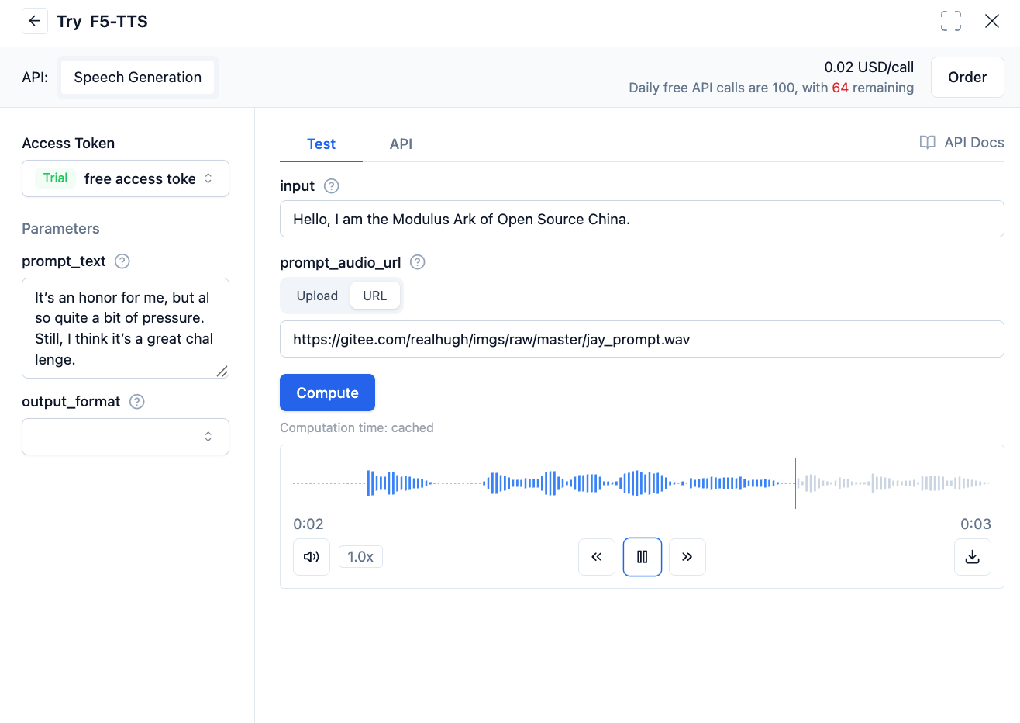The height and width of the screenshot is (723, 1020).
Task: Fast forward the audio playback
Action: (x=687, y=557)
